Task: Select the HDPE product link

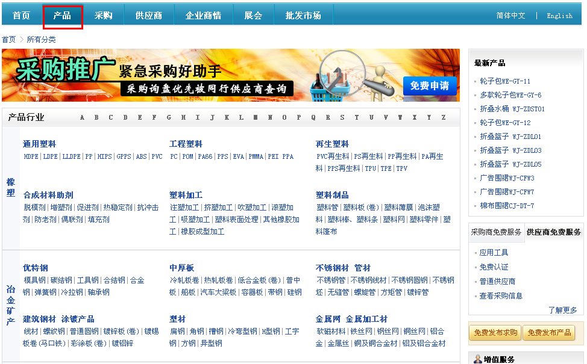Action: [33, 156]
